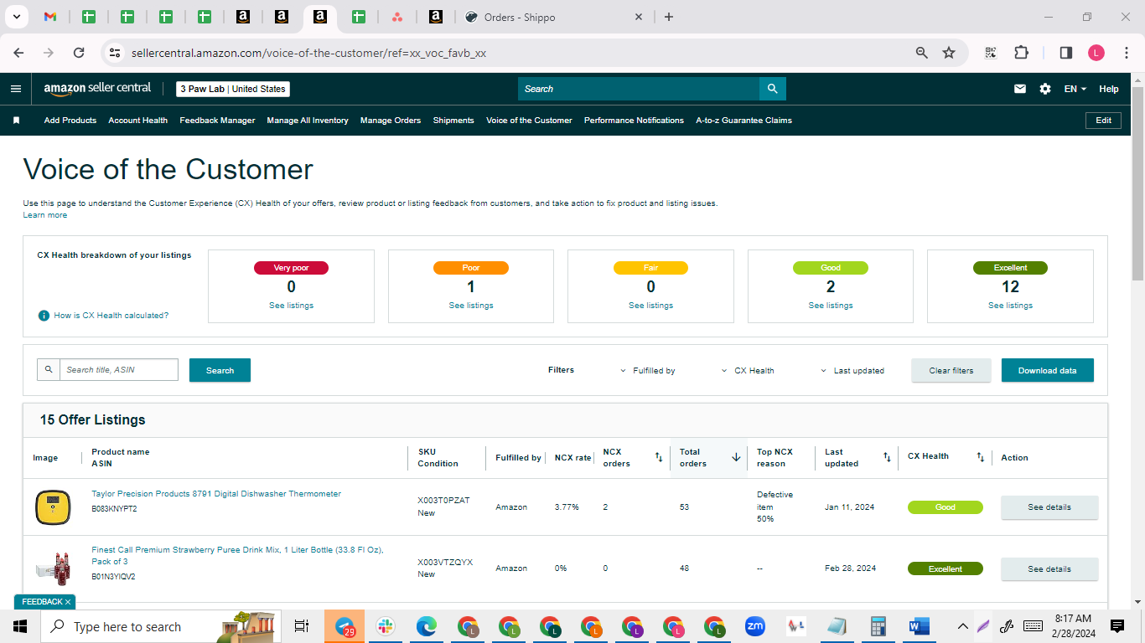Open Account Health from the favorites bar
The width and height of the screenshot is (1145, 643).
click(137, 121)
